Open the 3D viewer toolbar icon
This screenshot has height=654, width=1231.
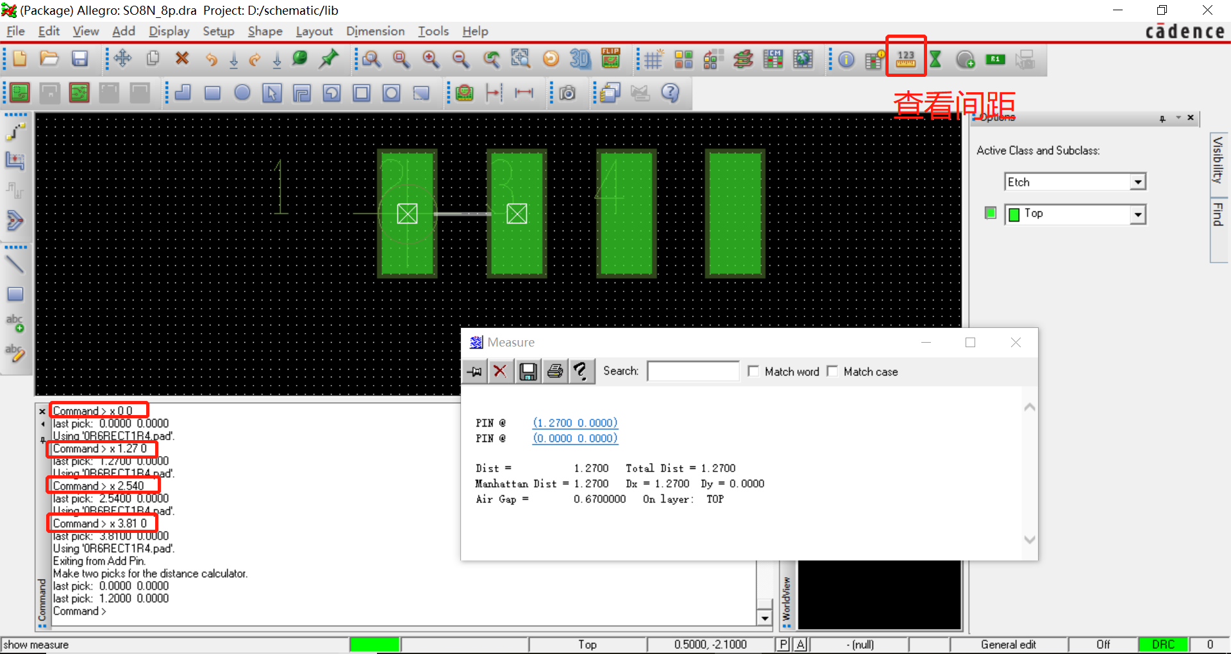tap(580, 59)
